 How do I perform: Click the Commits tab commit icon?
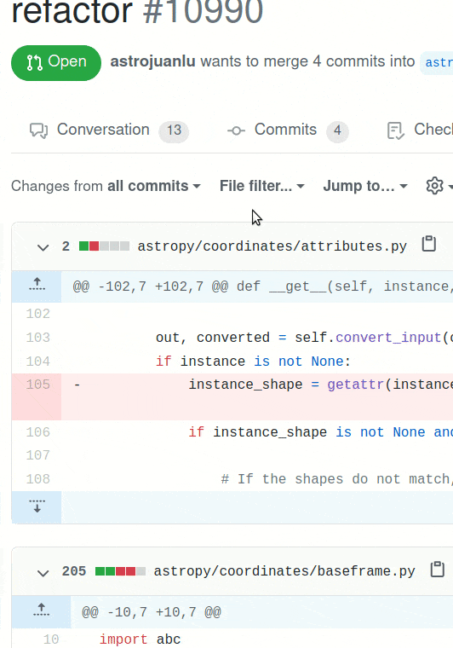click(x=236, y=131)
